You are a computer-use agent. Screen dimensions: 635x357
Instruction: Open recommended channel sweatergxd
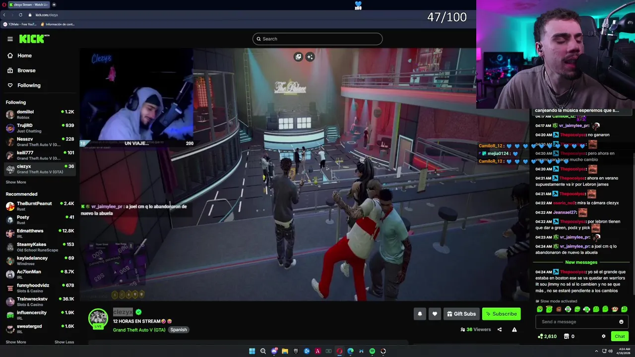(40, 329)
